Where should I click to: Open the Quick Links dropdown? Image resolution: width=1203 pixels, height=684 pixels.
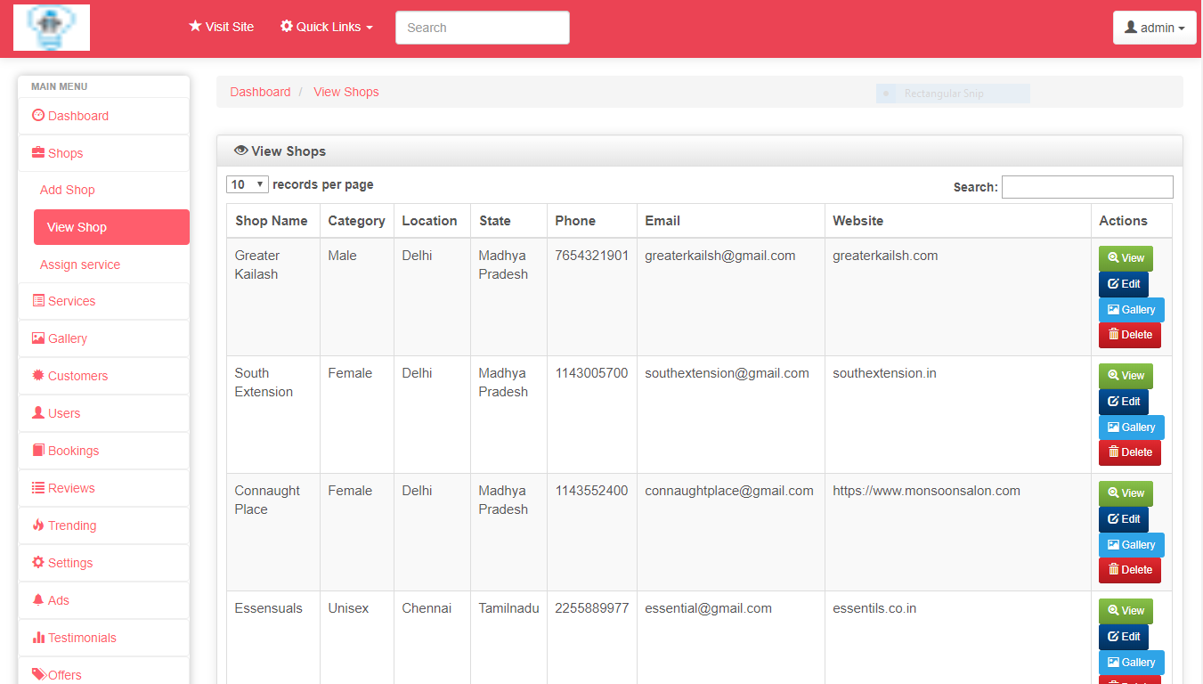(x=326, y=27)
